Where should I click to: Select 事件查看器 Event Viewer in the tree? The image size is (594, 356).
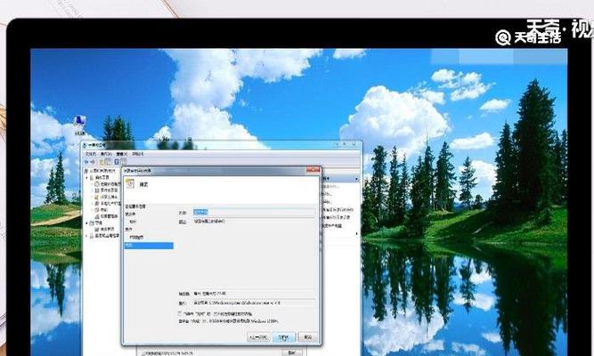pos(106,190)
